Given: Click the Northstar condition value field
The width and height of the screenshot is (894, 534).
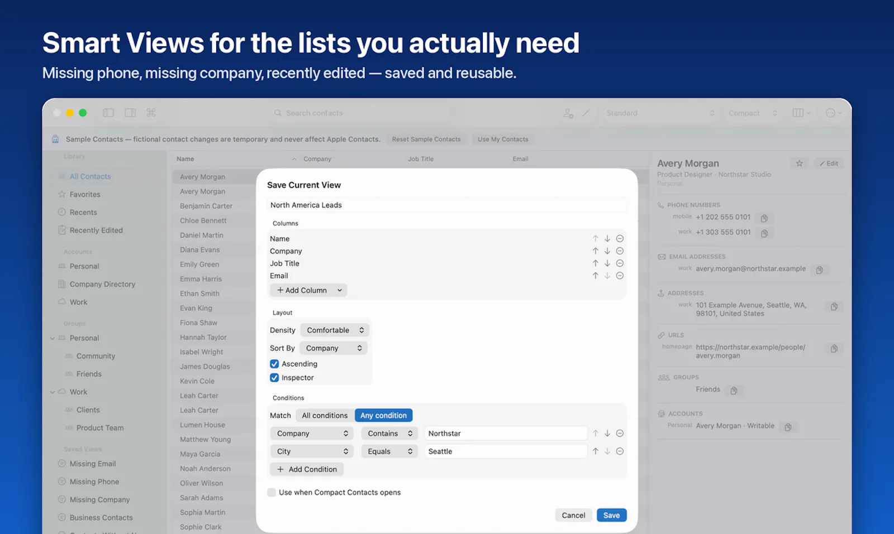Looking at the screenshot, I should [x=506, y=434].
